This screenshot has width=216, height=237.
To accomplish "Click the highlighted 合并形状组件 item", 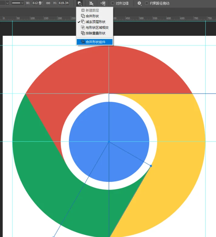I will [x=95, y=42].
